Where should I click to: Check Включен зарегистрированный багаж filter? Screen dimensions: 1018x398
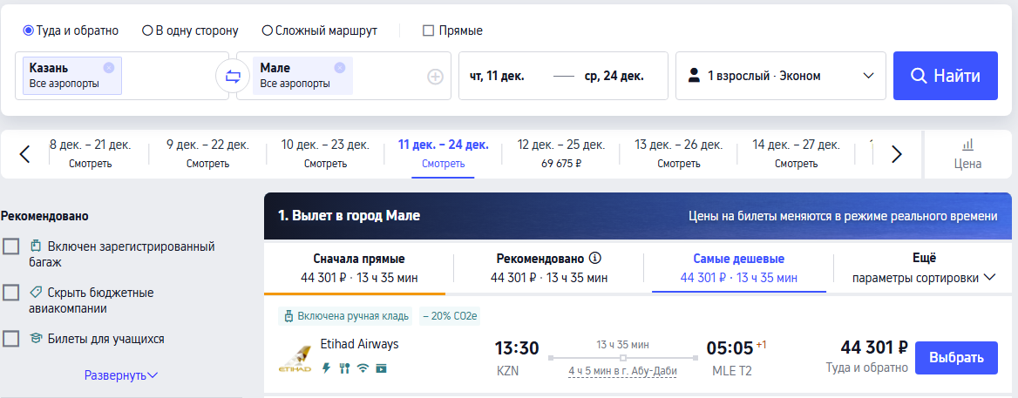pos(11,246)
